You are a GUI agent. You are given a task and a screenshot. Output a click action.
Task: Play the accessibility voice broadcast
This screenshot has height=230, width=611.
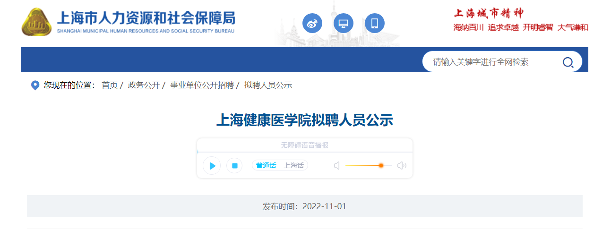(x=212, y=165)
